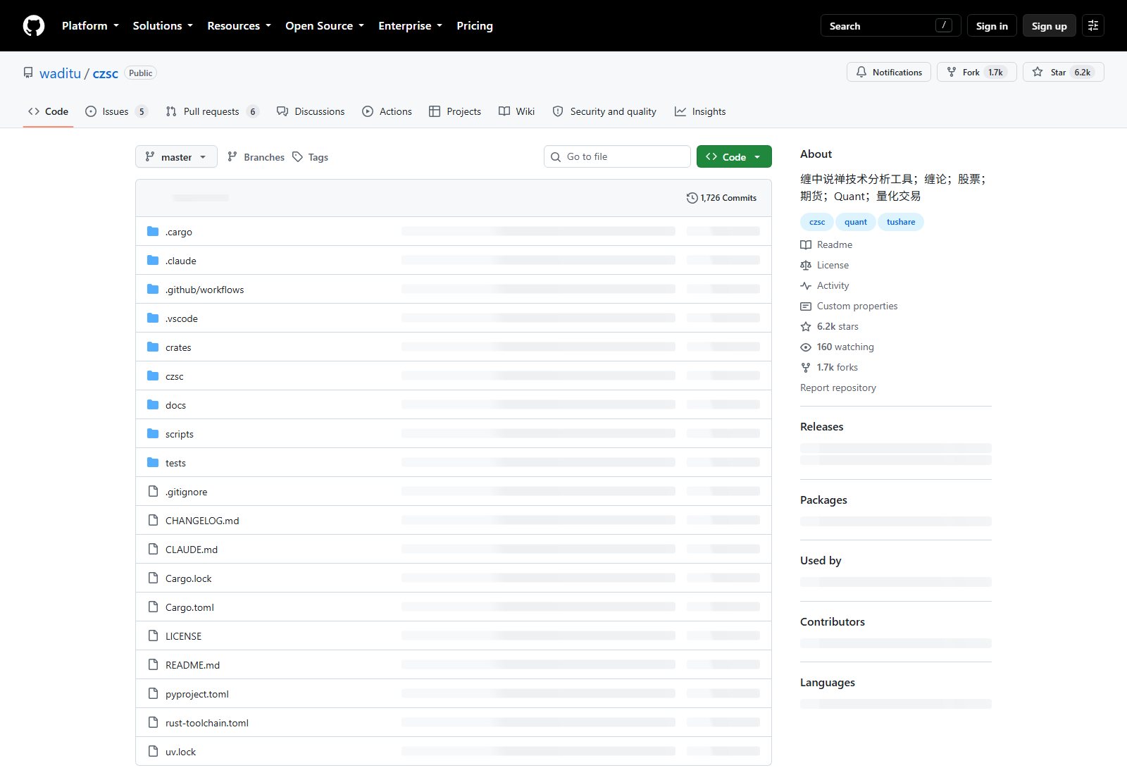The image size is (1127, 775).
Task: Open the Platform dropdown menu
Action: (x=90, y=26)
